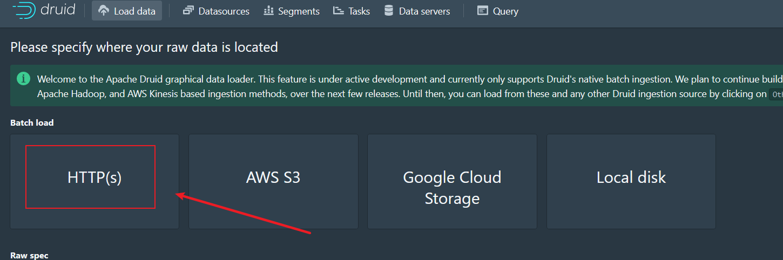Click the "Please specify where your raw data is located" title
Image resolution: width=783 pixels, height=260 pixels.
(144, 47)
